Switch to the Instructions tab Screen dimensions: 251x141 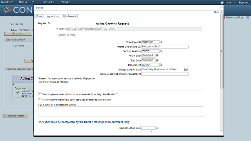(x=53, y=16)
